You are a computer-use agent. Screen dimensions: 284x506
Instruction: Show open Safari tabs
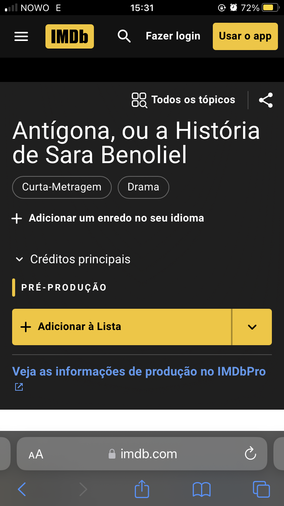click(261, 489)
